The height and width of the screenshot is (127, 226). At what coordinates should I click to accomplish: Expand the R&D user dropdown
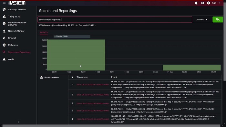click(216, 3)
